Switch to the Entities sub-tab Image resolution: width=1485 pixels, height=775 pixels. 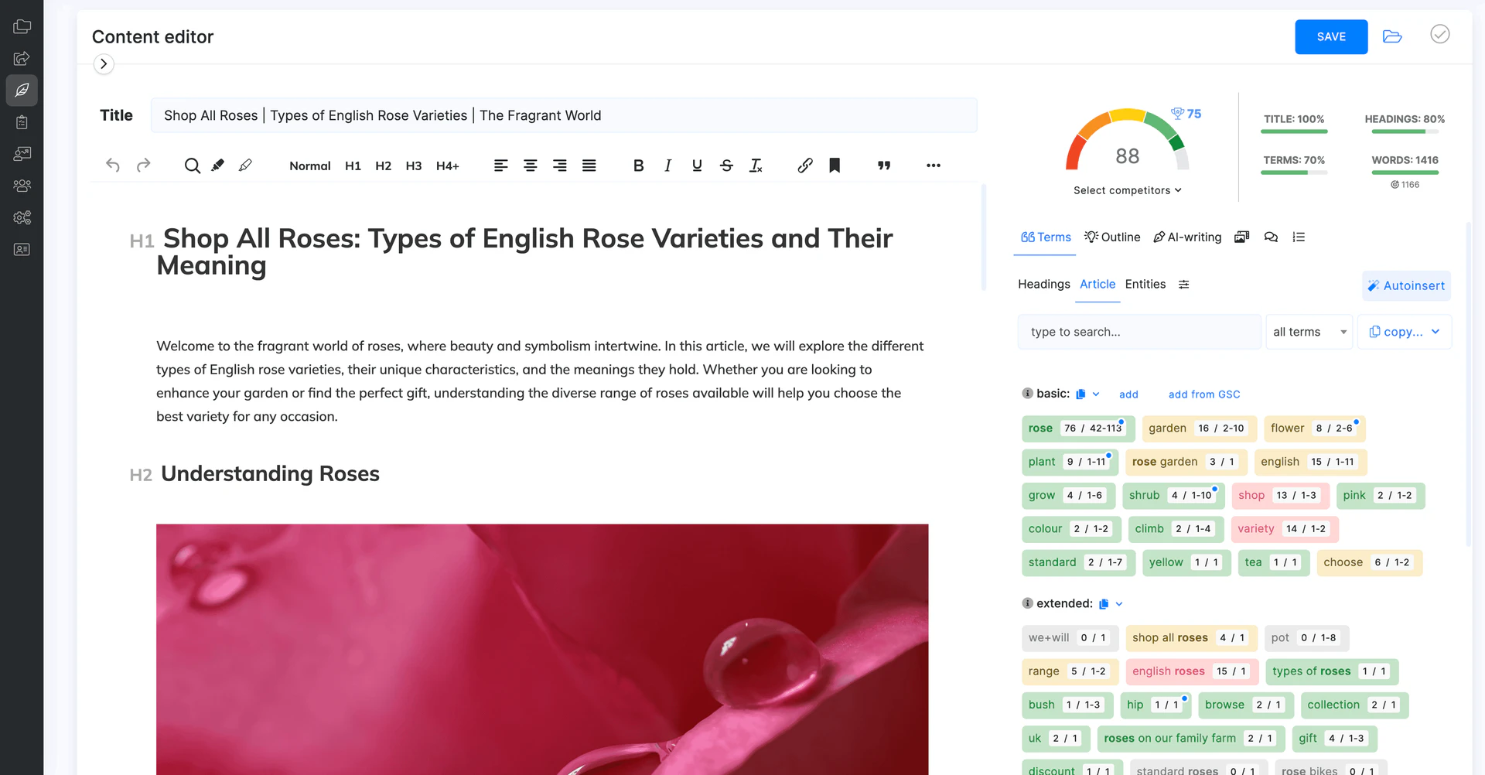point(1145,285)
